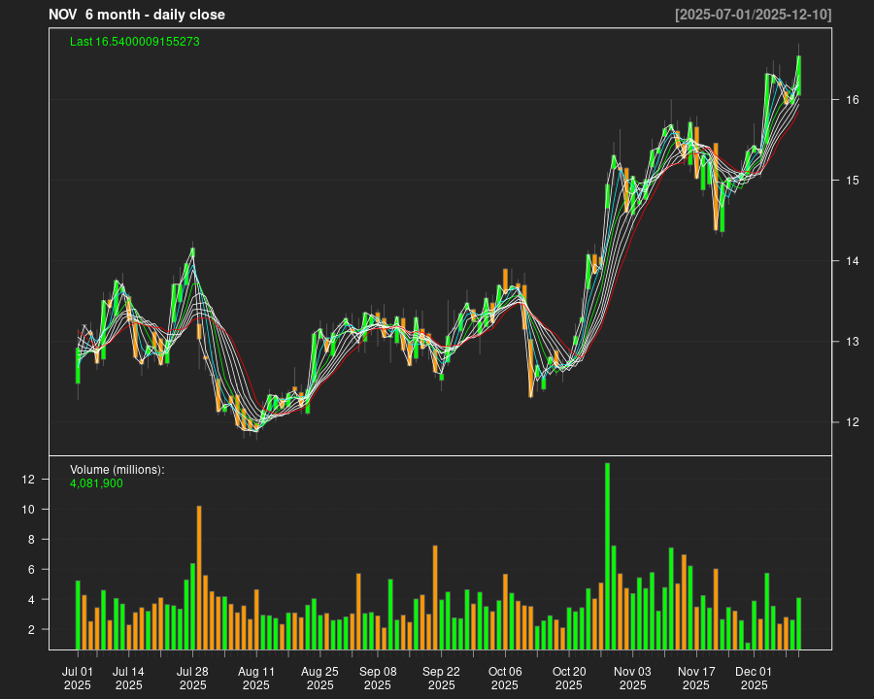
Task: Click the 10 label on the volume axis
Action: (x=28, y=510)
